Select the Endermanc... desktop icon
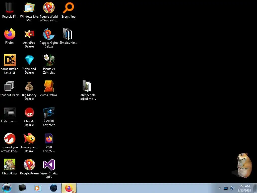 [10, 112]
